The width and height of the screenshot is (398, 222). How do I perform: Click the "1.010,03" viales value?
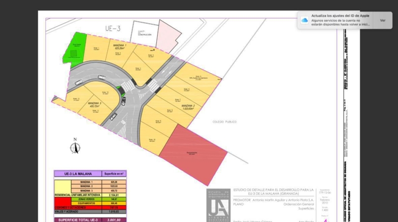[x=114, y=211]
